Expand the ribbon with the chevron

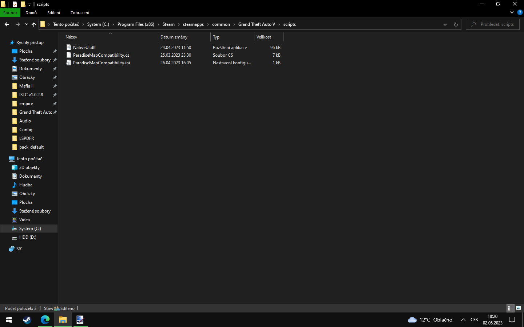(x=512, y=12)
